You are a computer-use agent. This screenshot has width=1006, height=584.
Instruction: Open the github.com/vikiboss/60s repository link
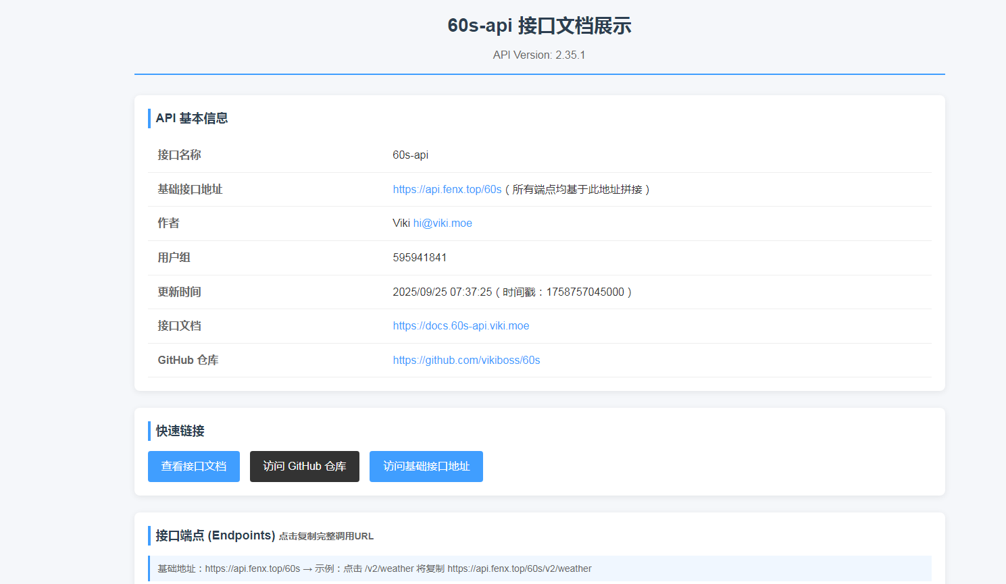[x=466, y=361]
